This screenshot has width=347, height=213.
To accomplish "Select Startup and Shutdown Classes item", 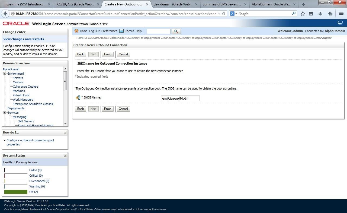I will (33, 104).
